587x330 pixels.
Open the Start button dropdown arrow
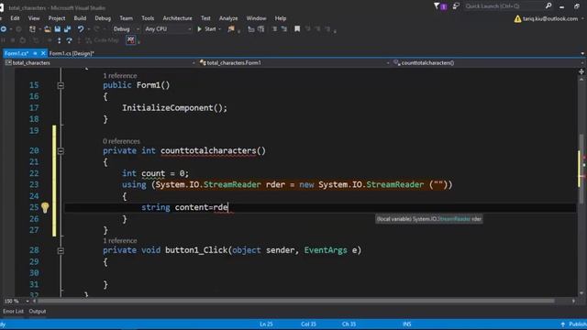pos(220,28)
